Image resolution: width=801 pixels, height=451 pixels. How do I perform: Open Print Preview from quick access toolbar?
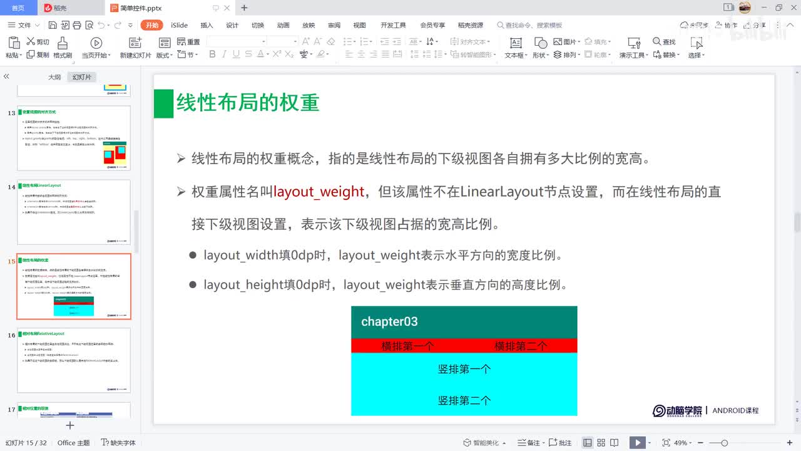88,25
